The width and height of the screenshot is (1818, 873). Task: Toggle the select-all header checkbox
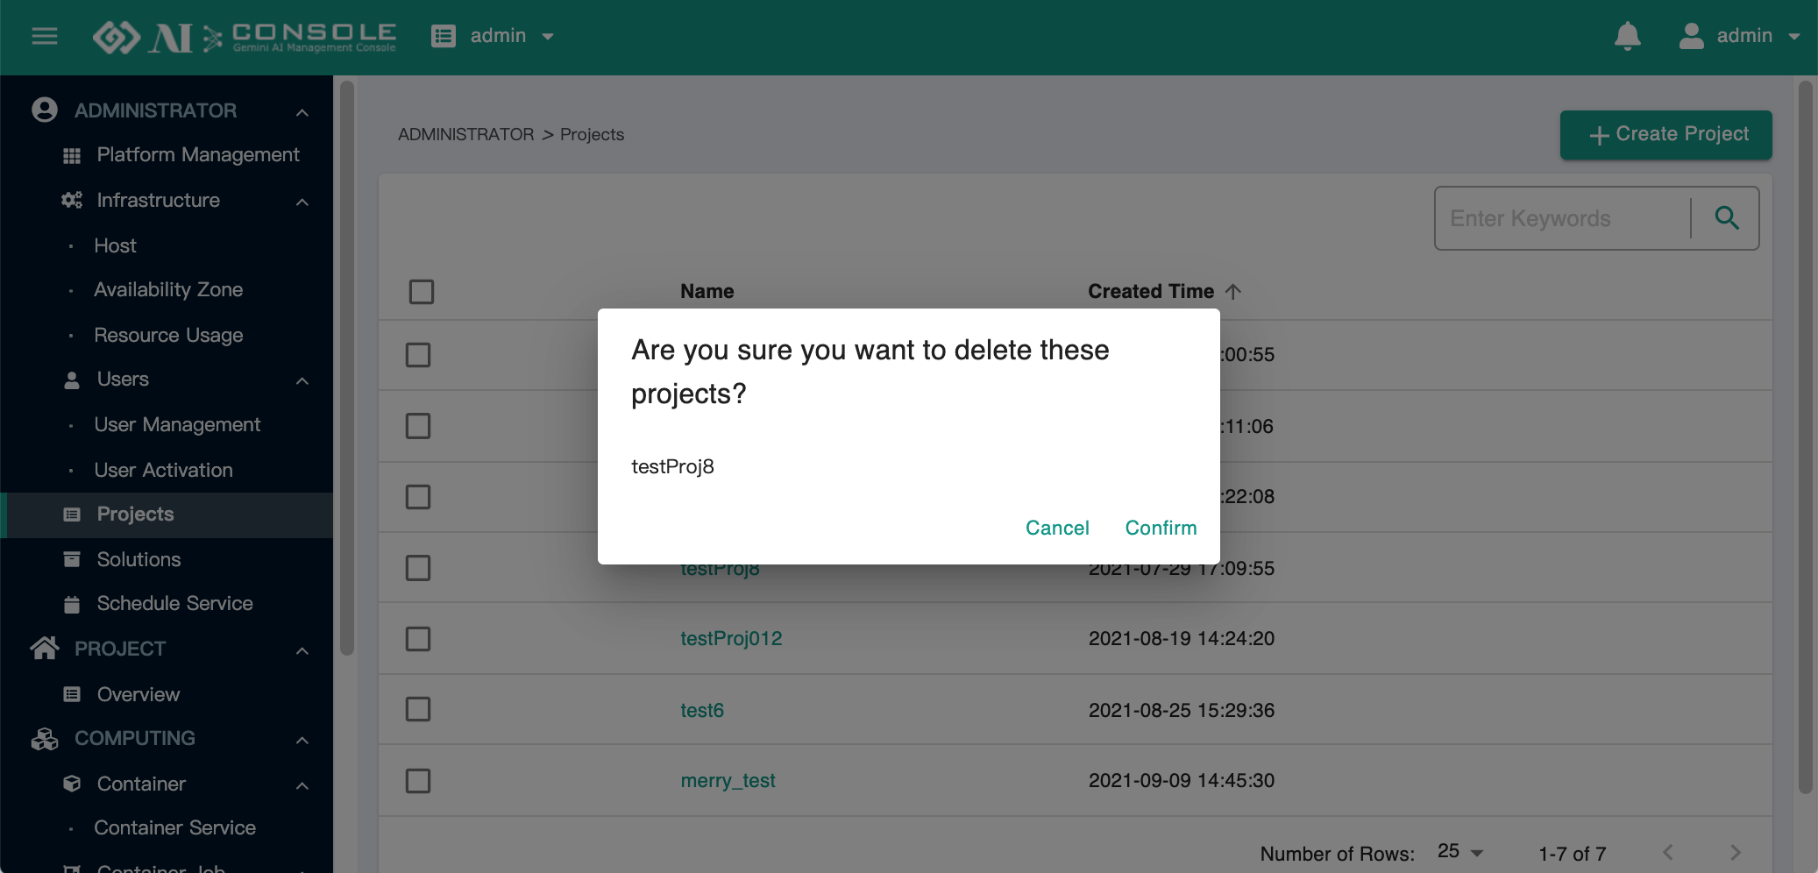click(422, 291)
